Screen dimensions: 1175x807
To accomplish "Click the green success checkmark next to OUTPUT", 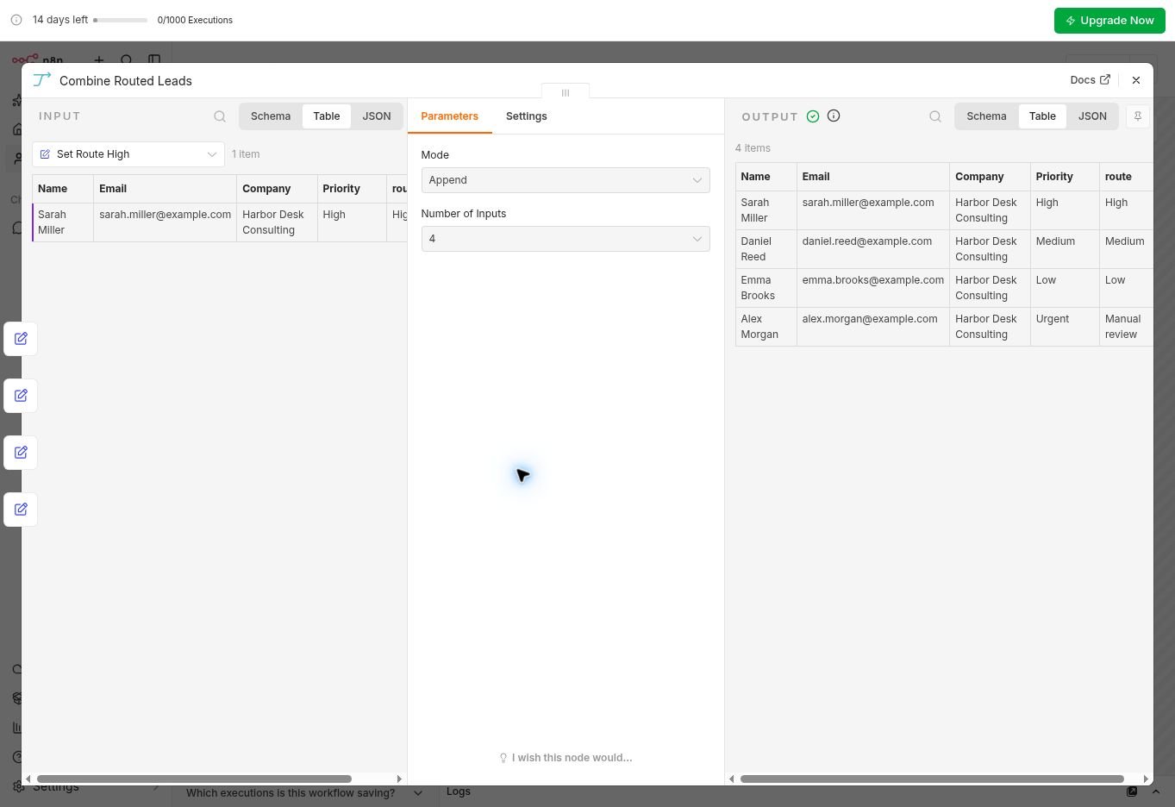I will point(813,116).
